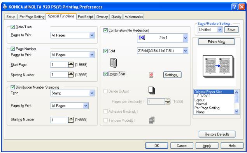This screenshot has width=247, height=153.
Task: Close the Printing Preferences dialog
Action: click(242, 7)
